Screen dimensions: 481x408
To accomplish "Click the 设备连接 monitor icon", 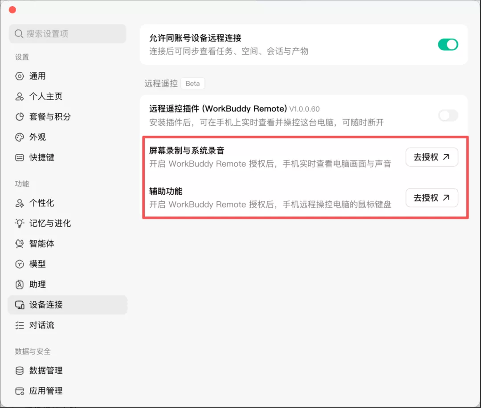I will tap(20, 305).
